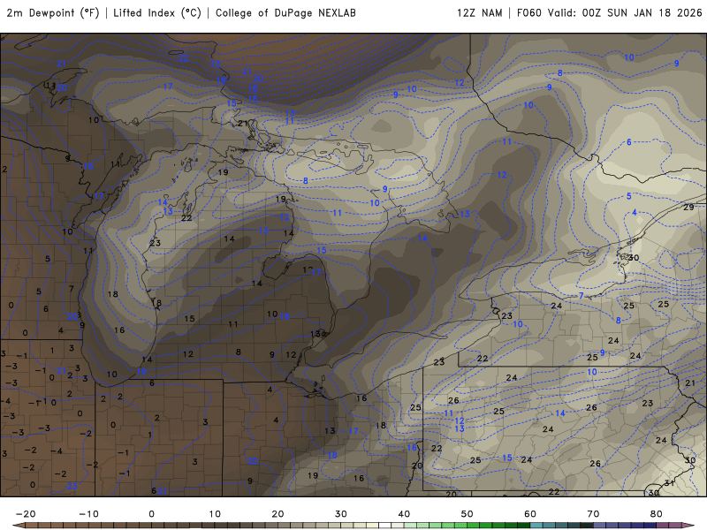
Task: Click the "Lifted Index (°C)" title text
Action: (x=157, y=13)
